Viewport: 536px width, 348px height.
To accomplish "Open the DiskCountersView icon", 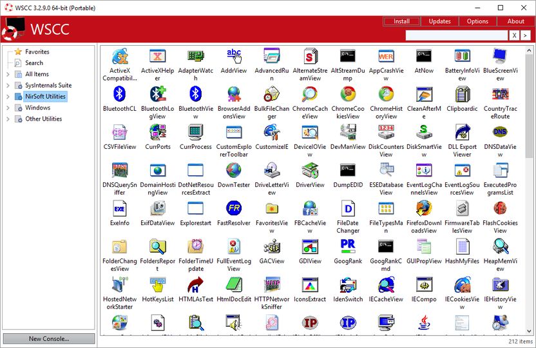I will click(386, 132).
